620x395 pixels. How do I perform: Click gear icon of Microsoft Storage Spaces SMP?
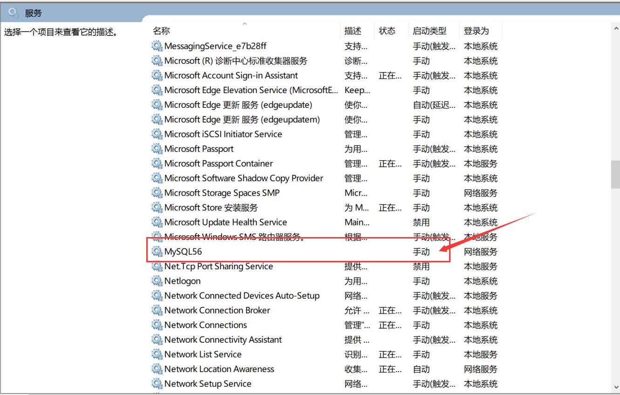(157, 193)
